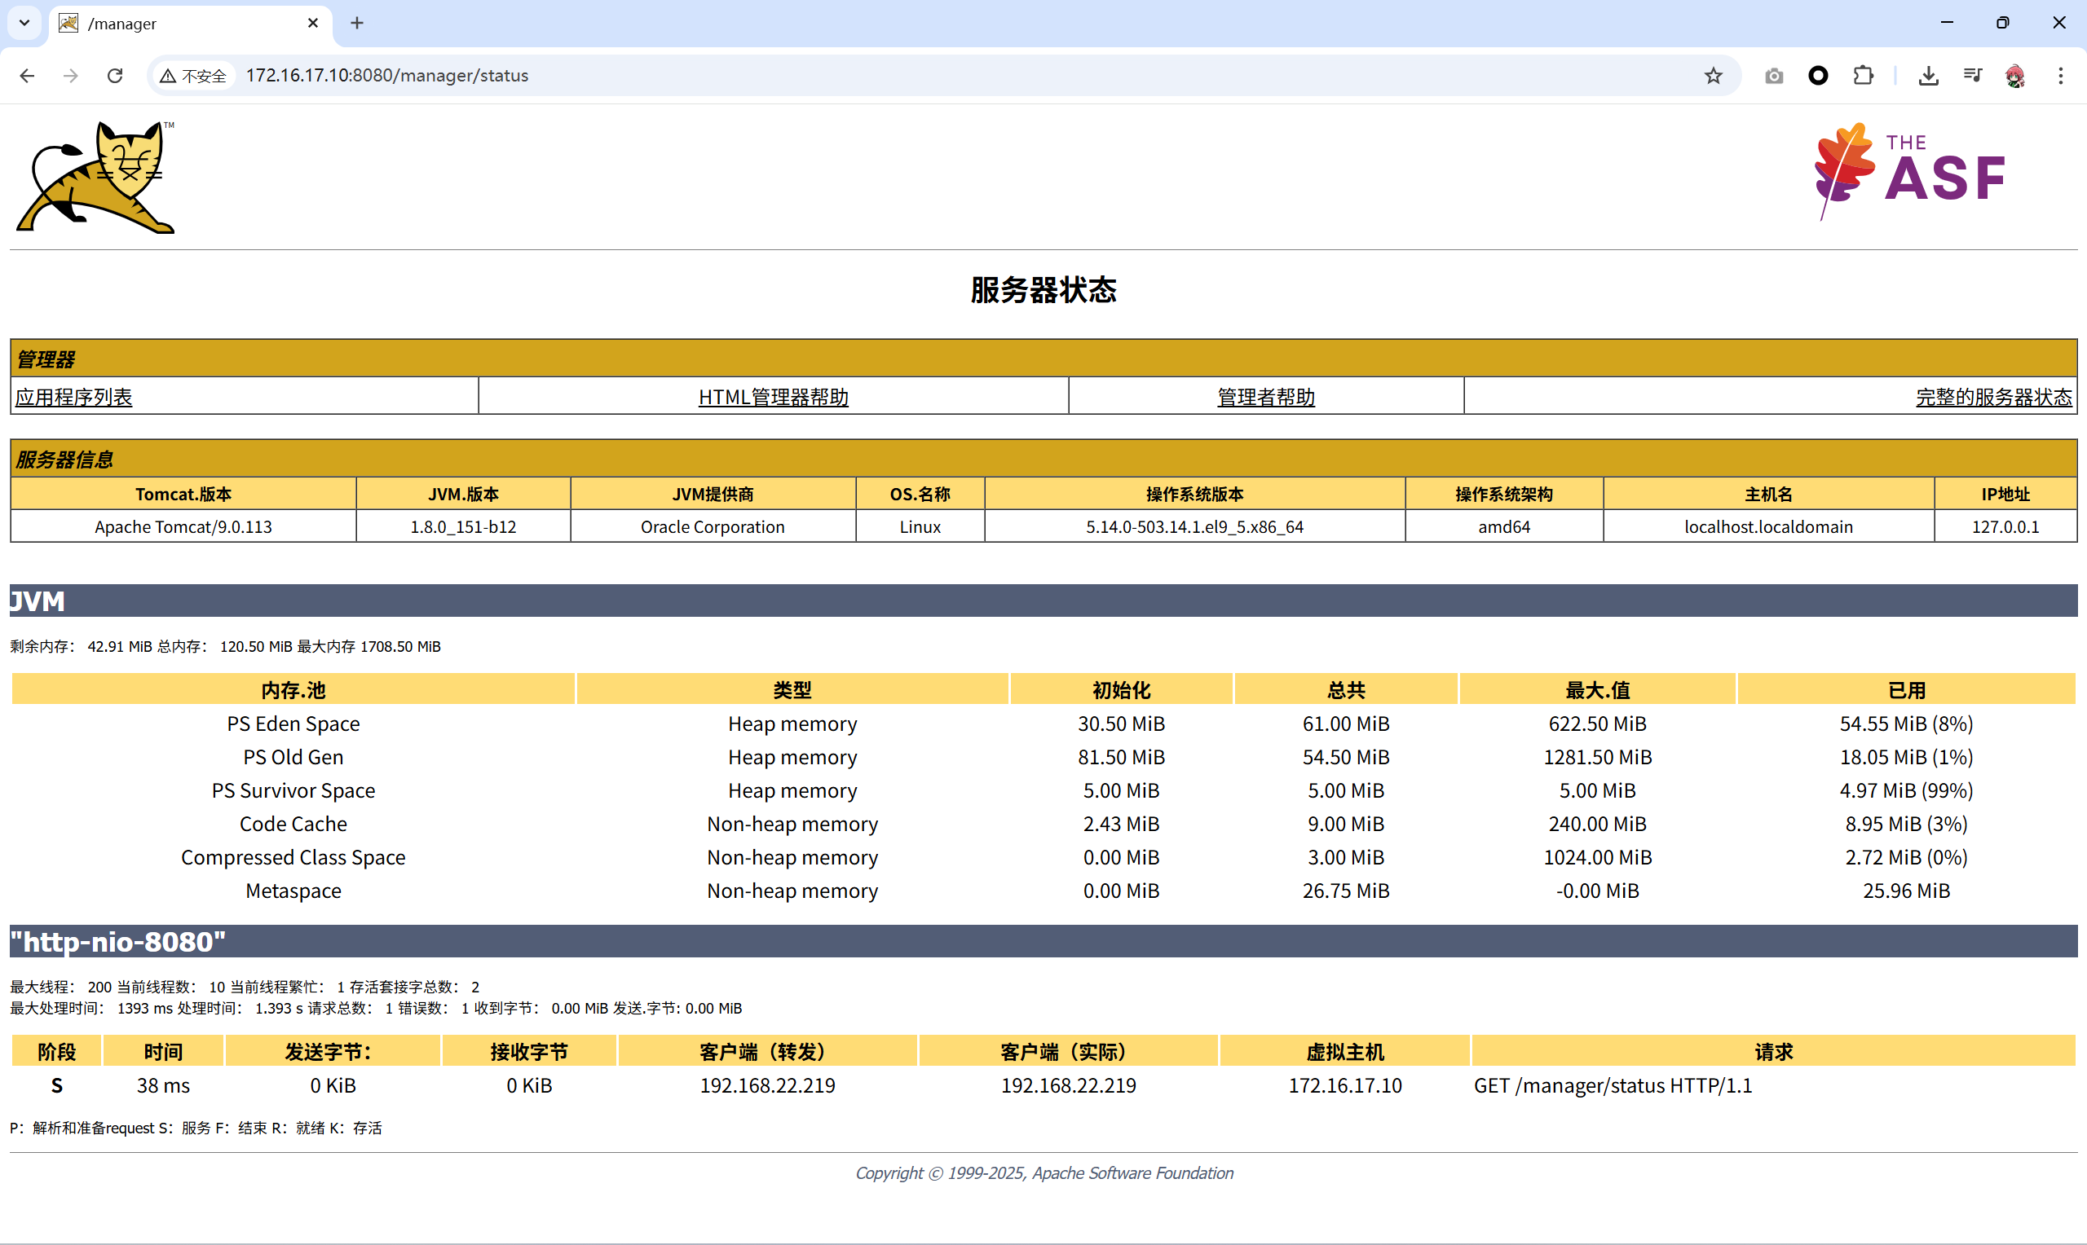The image size is (2087, 1245).
Task: Open a new tab with plus button
Action: [356, 23]
